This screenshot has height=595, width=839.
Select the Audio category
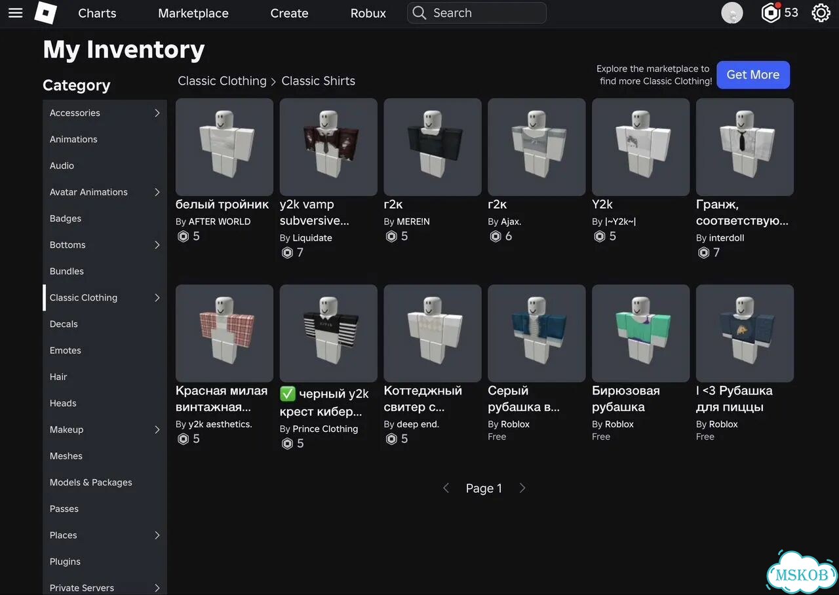coord(105,166)
